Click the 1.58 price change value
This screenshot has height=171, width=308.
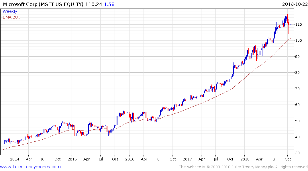[x=109, y=4]
